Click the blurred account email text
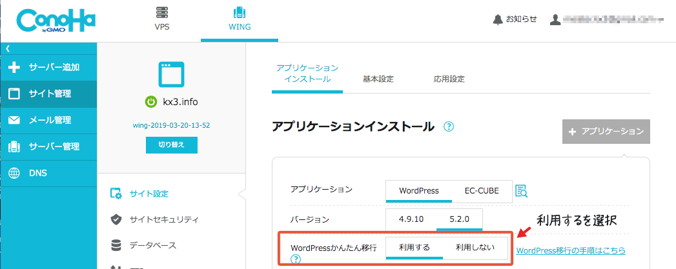The image size is (676, 269). (613, 19)
